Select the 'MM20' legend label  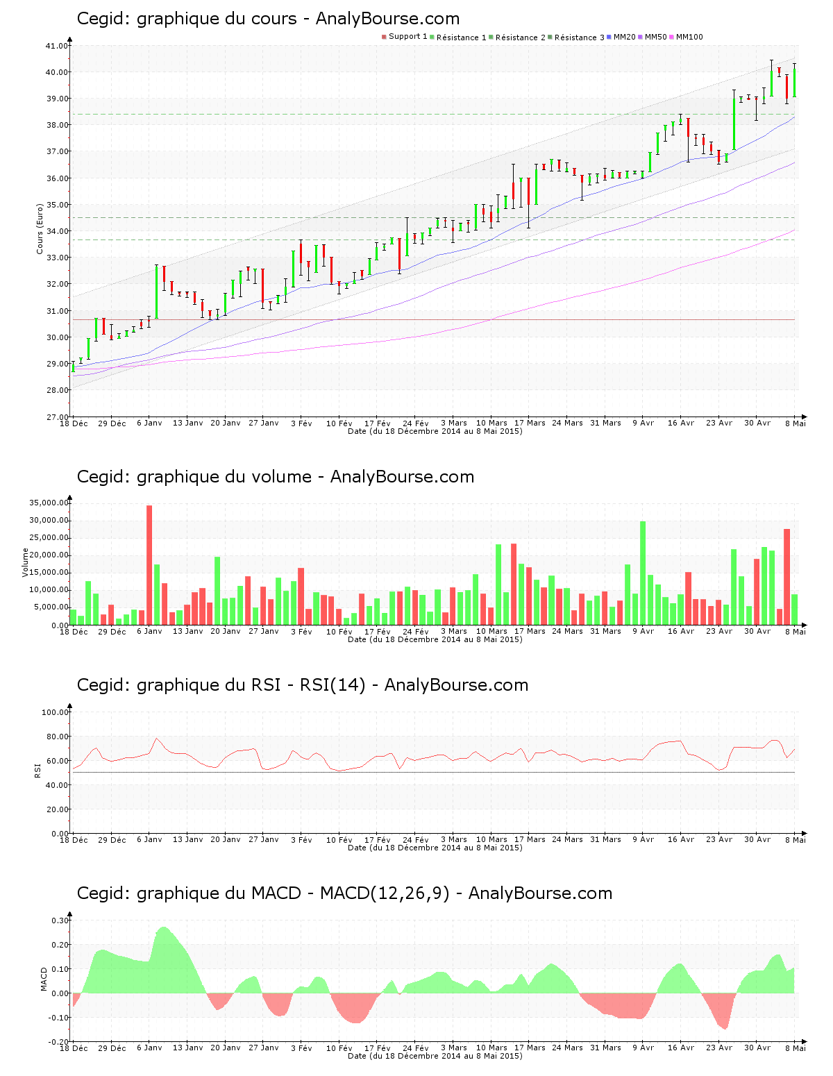[625, 37]
